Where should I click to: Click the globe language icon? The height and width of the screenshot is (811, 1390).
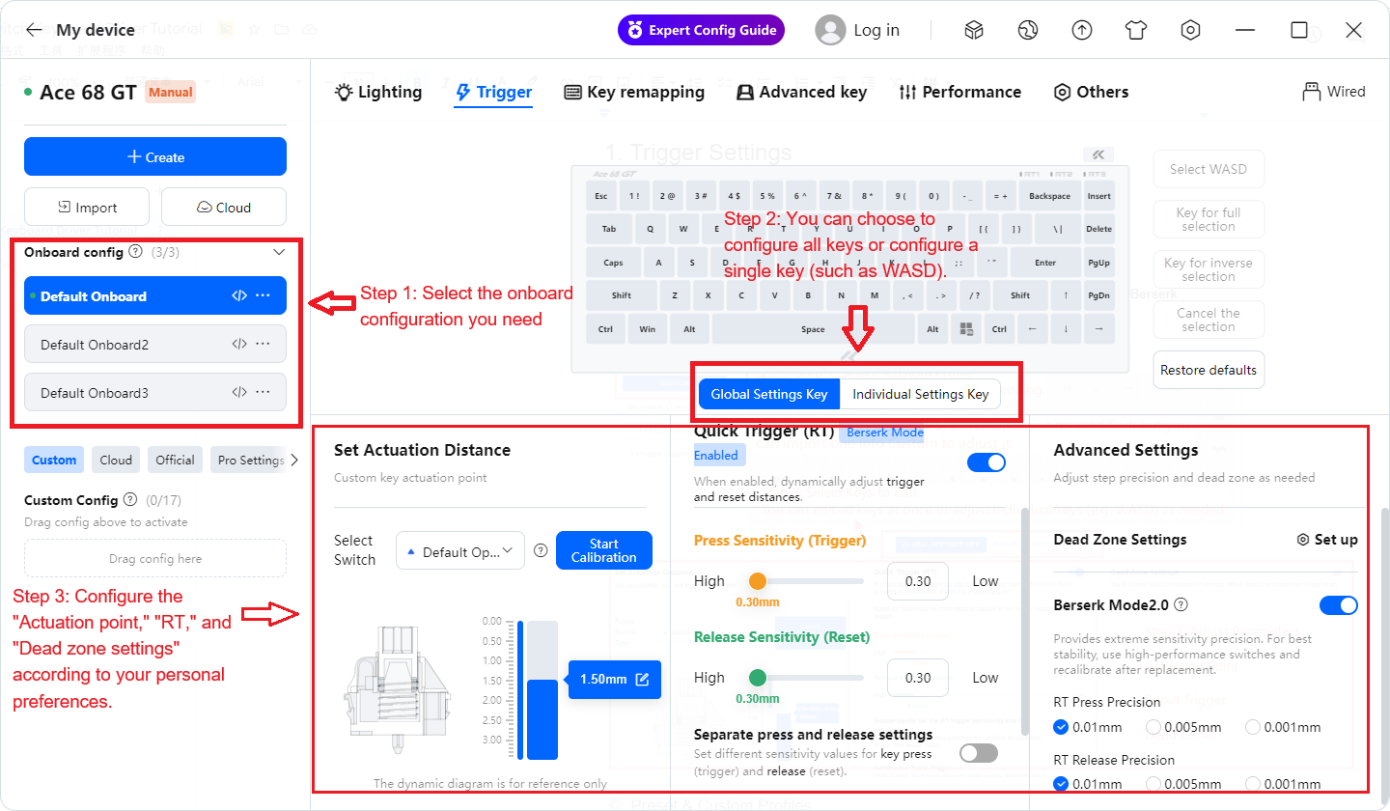click(1027, 30)
